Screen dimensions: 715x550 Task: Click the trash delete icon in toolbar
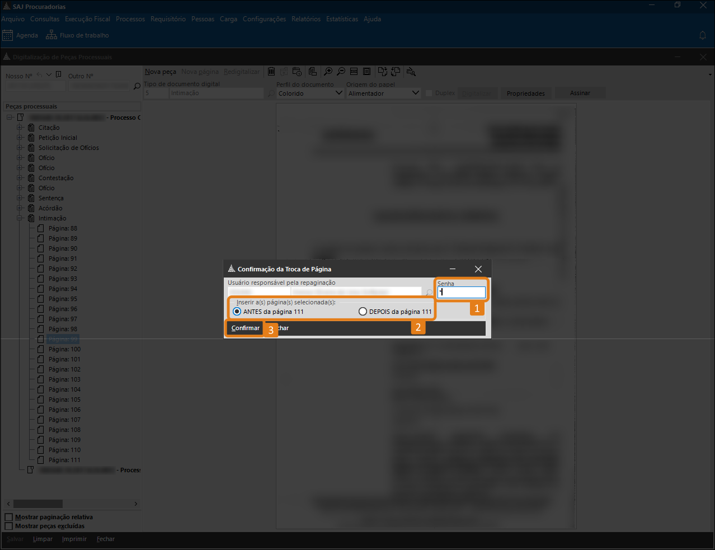(x=271, y=72)
